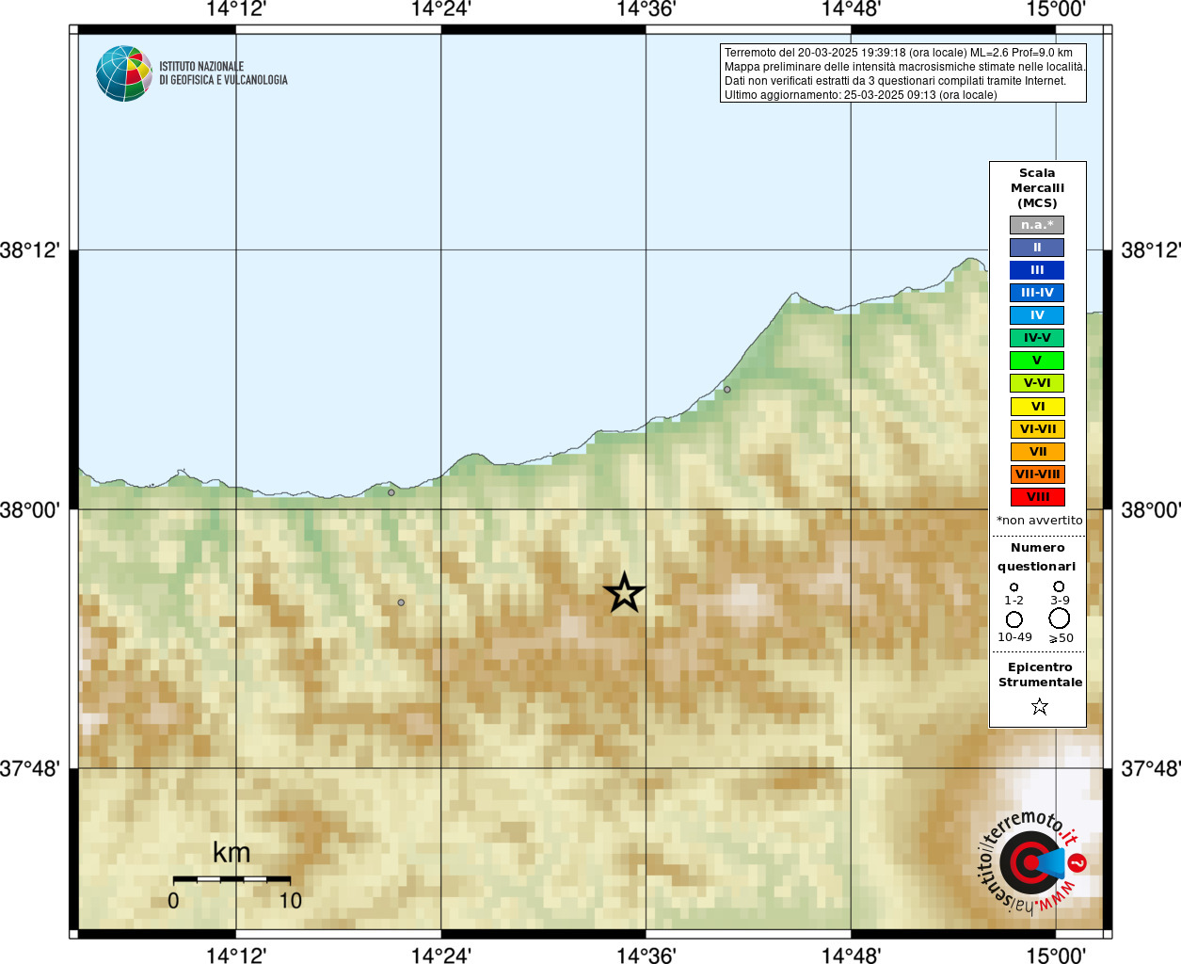Image resolution: width=1181 pixels, height=964 pixels.
Task: Click the Scala Mercalli (MCS) legend title
Action: (x=1037, y=188)
